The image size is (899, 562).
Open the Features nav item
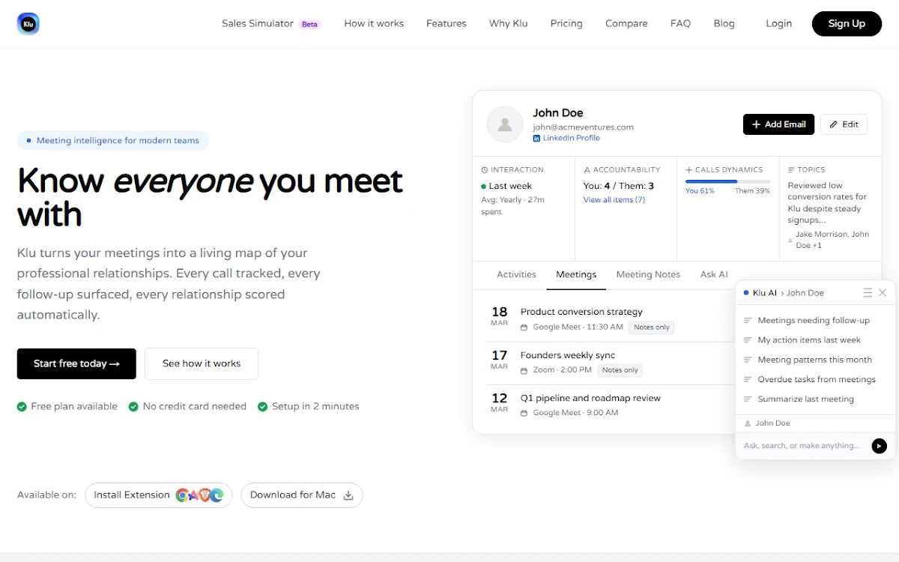click(447, 24)
